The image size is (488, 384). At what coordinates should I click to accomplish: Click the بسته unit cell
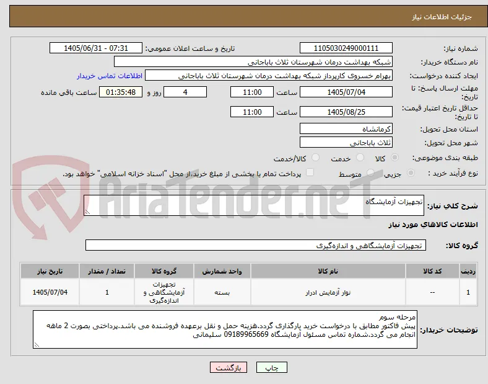(222, 293)
